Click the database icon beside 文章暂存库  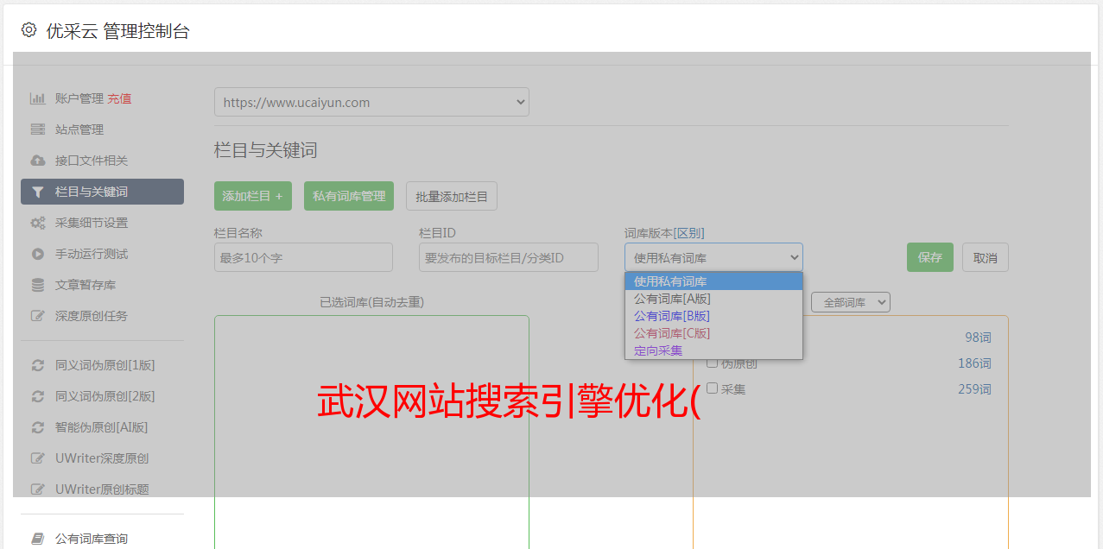click(x=37, y=285)
